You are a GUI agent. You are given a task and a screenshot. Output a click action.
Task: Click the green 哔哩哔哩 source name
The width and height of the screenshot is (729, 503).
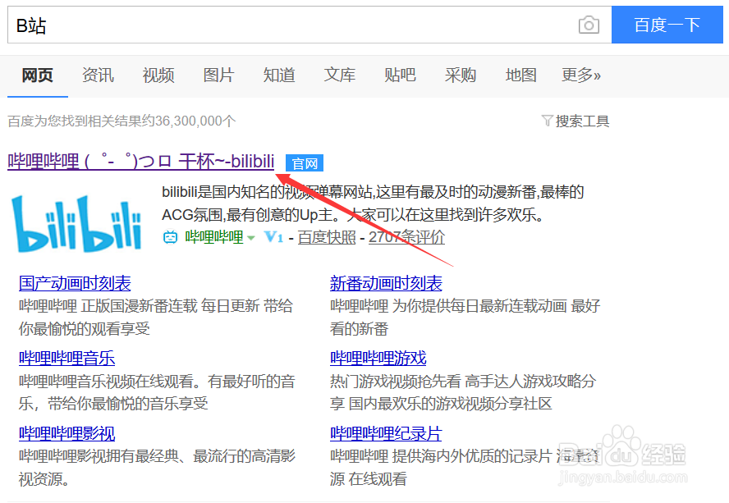point(214,237)
